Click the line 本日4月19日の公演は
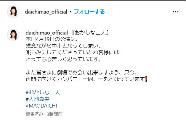The width and height of the screenshot is (186, 122). click(x=52, y=39)
